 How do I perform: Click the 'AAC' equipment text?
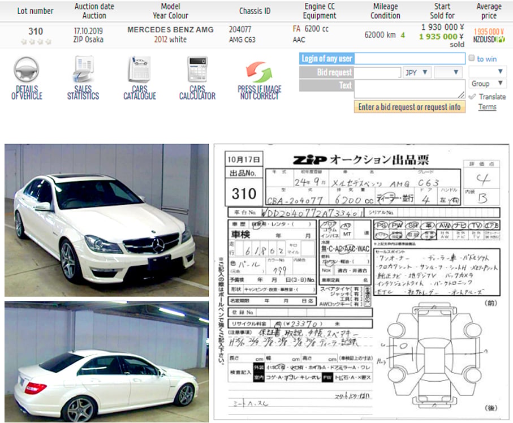coord(299,40)
